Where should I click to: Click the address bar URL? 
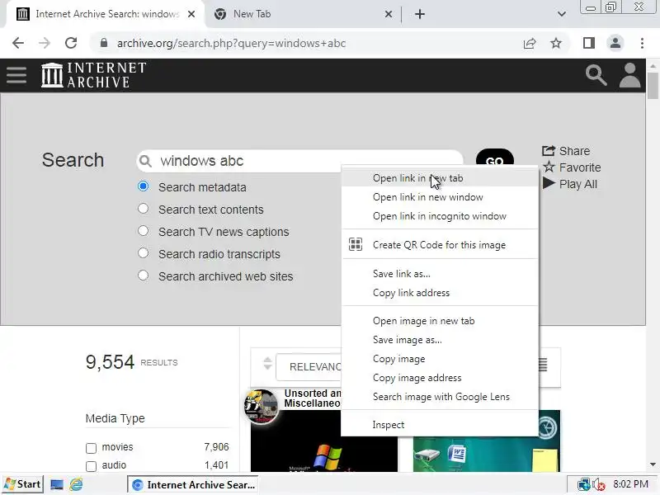232,43
